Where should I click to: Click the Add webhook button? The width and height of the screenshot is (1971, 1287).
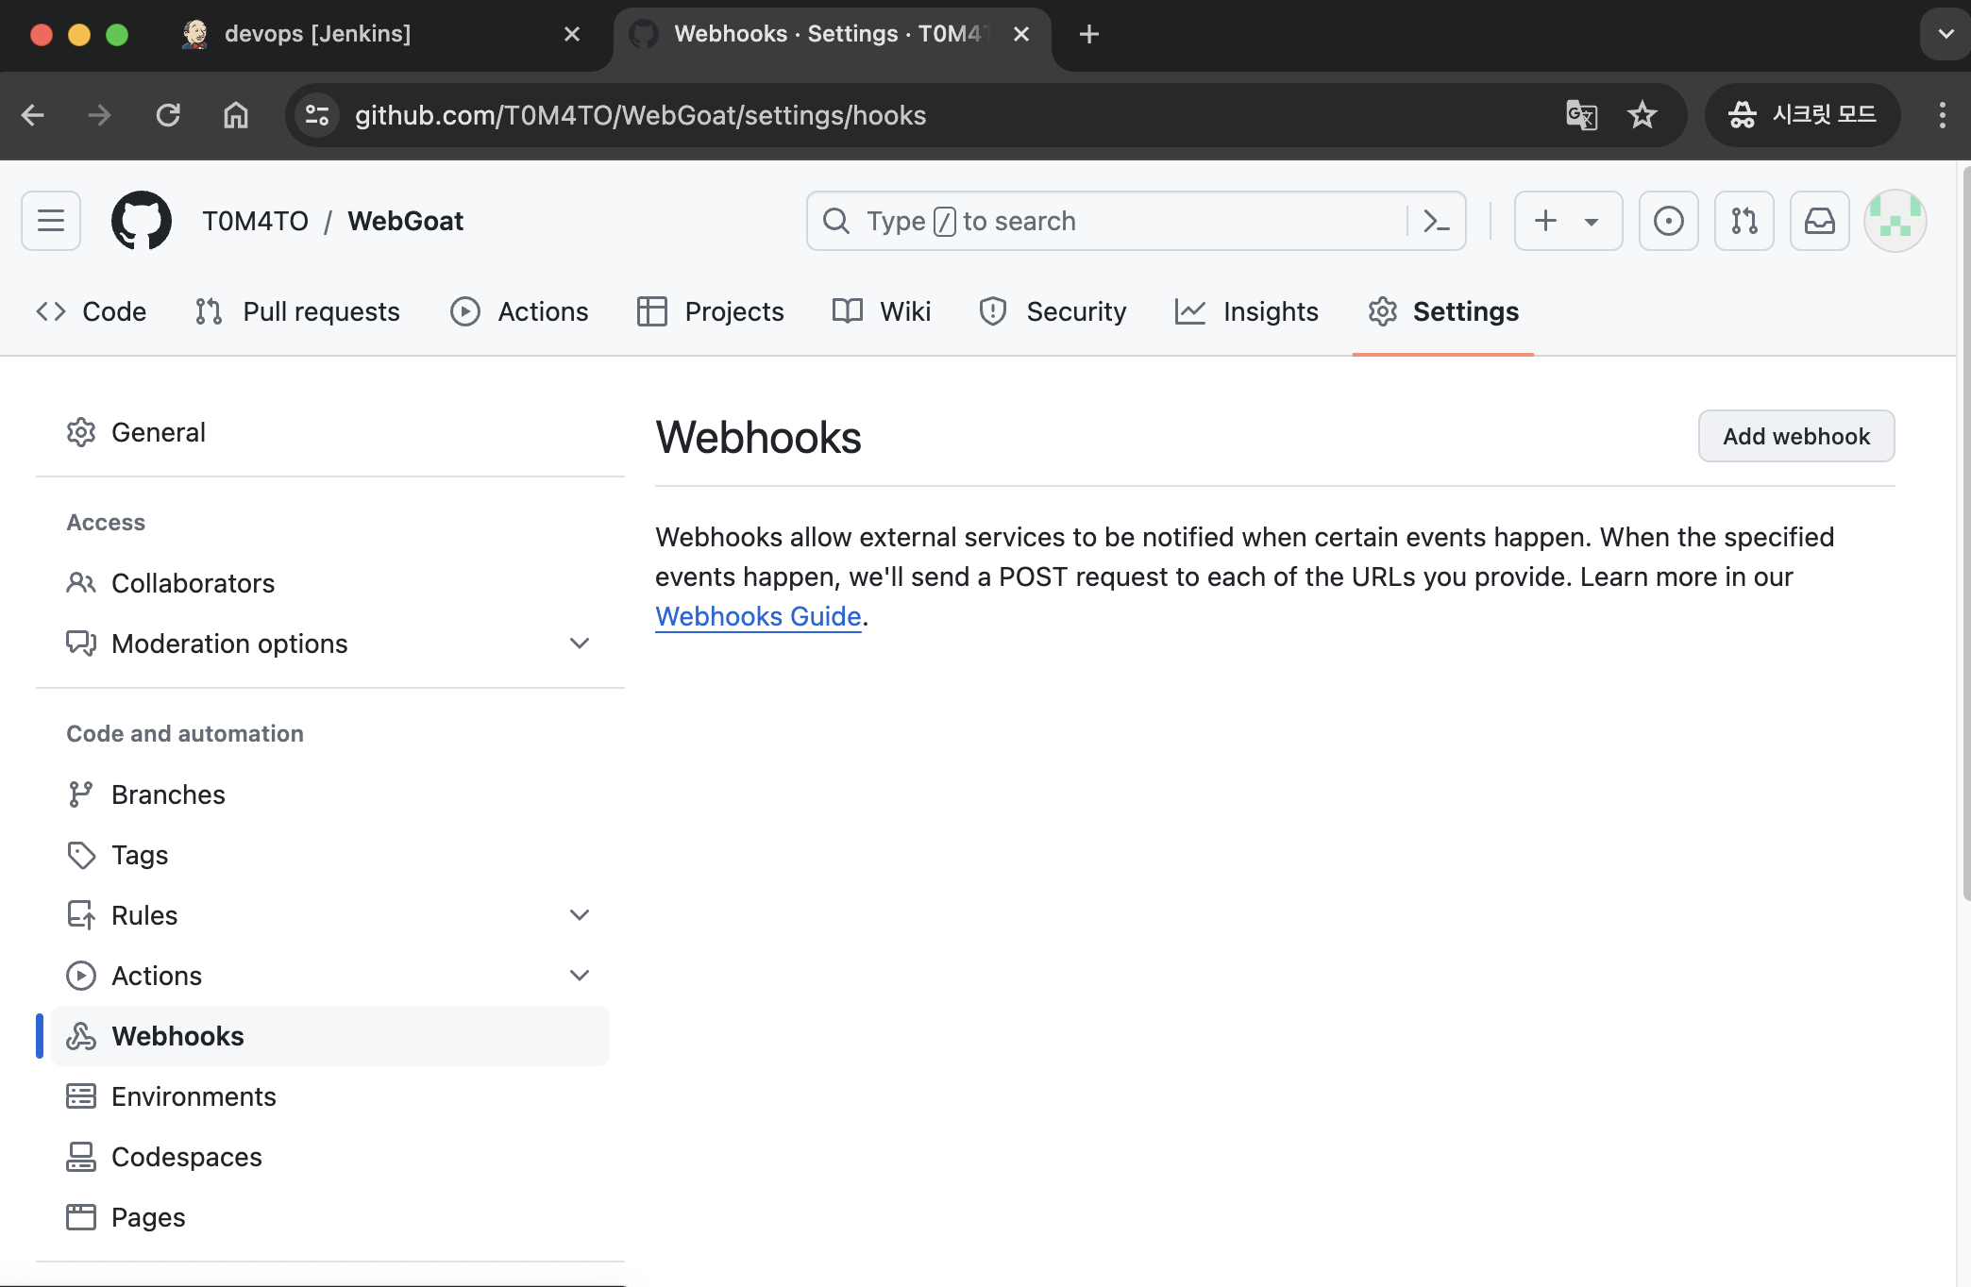pos(1795,436)
